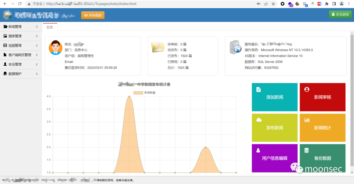Click the 安全退出 logout button
The height and width of the screenshot is (184, 354).
tap(340, 14)
